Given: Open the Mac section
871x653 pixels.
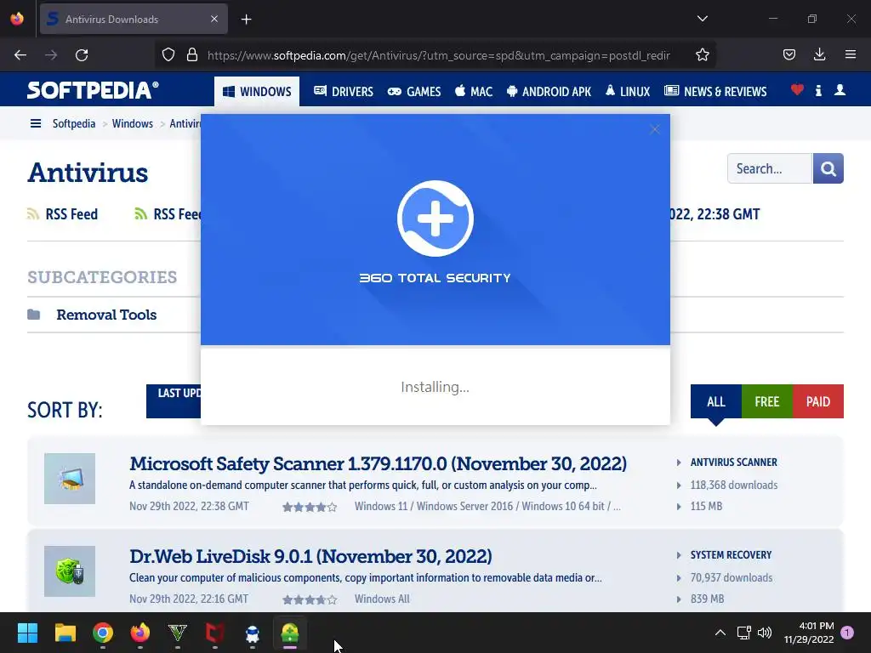Looking at the screenshot, I should (474, 92).
